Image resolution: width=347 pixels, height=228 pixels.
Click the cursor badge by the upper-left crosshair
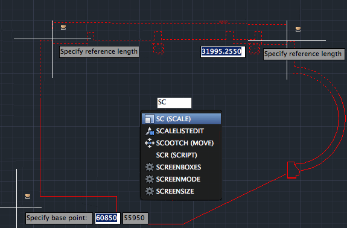tap(63, 27)
